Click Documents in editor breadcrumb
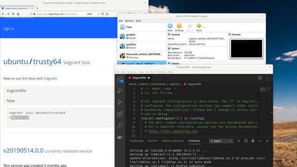This screenshot has width=297, height=167. [x=158, y=84]
